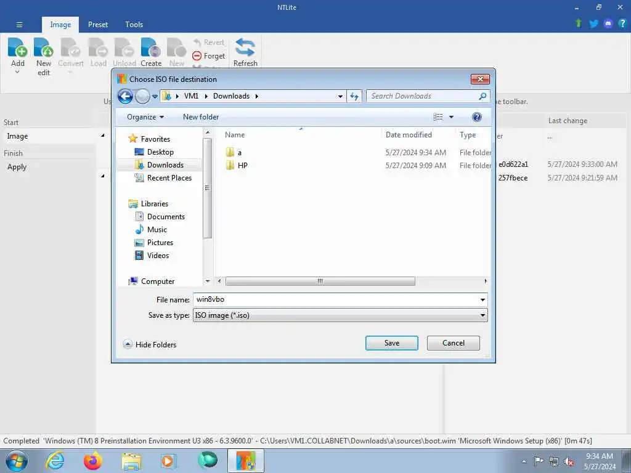631x473 pixels.
Task: Open the address bar previous locations dropdown
Action: point(340,97)
